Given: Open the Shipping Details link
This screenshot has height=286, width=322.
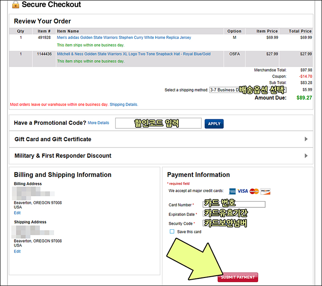Looking at the screenshot, I should [x=123, y=105].
